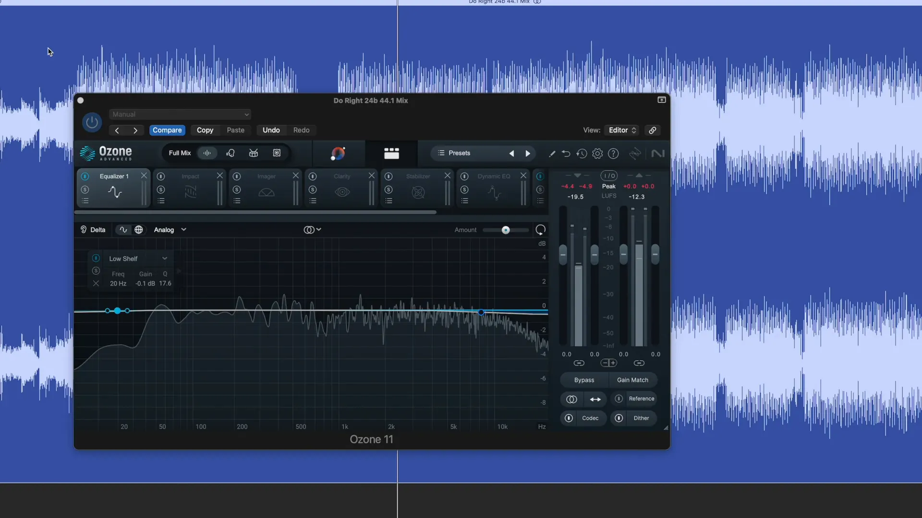The height and width of the screenshot is (518, 922).
Task: Toggle the Codec button
Action: [583, 418]
